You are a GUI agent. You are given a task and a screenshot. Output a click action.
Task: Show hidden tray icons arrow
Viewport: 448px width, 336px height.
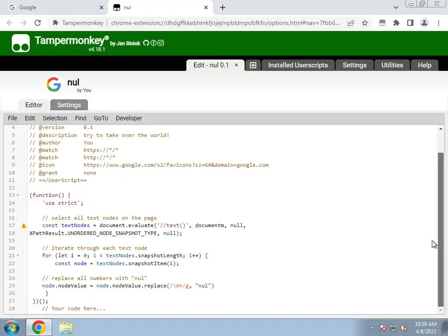pos(372,328)
